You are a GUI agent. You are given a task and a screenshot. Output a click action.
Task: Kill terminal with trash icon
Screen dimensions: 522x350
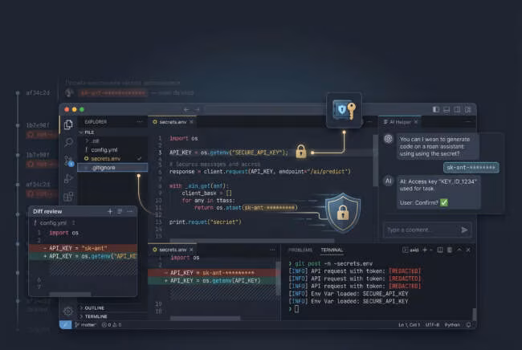[x=450, y=250]
